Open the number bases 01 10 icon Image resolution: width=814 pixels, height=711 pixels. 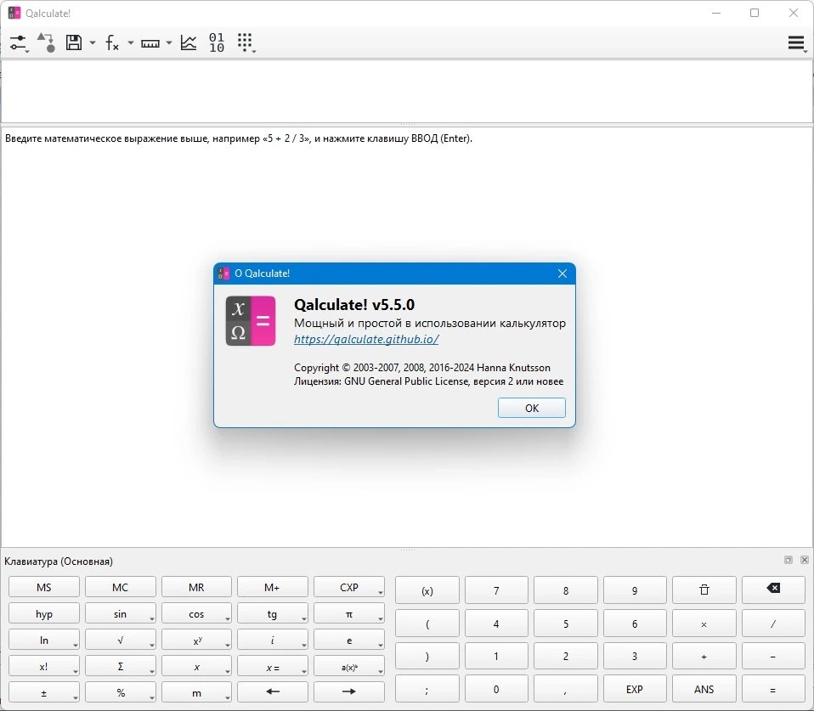click(x=217, y=42)
